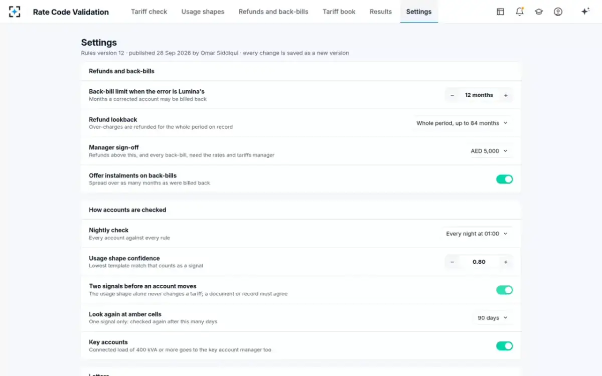602x376 pixels.
Task: Open the Refunds and back-bills tab
Action: 273,12
